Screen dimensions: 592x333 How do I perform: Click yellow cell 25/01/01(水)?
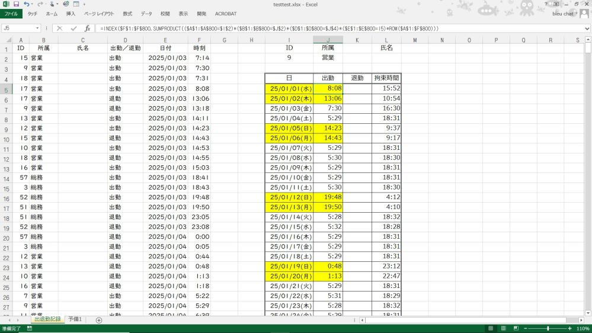289,89
